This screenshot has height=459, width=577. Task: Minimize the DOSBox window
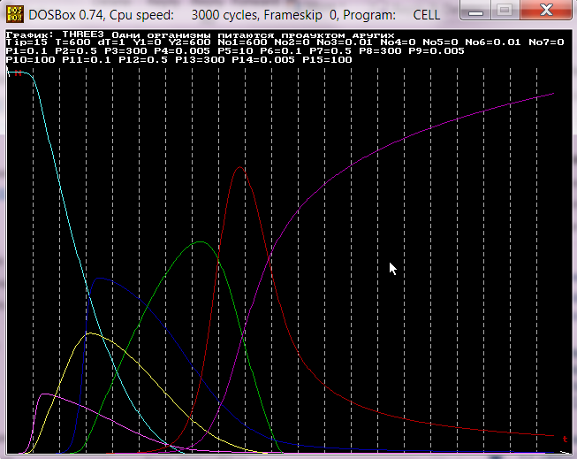[475, 11]
